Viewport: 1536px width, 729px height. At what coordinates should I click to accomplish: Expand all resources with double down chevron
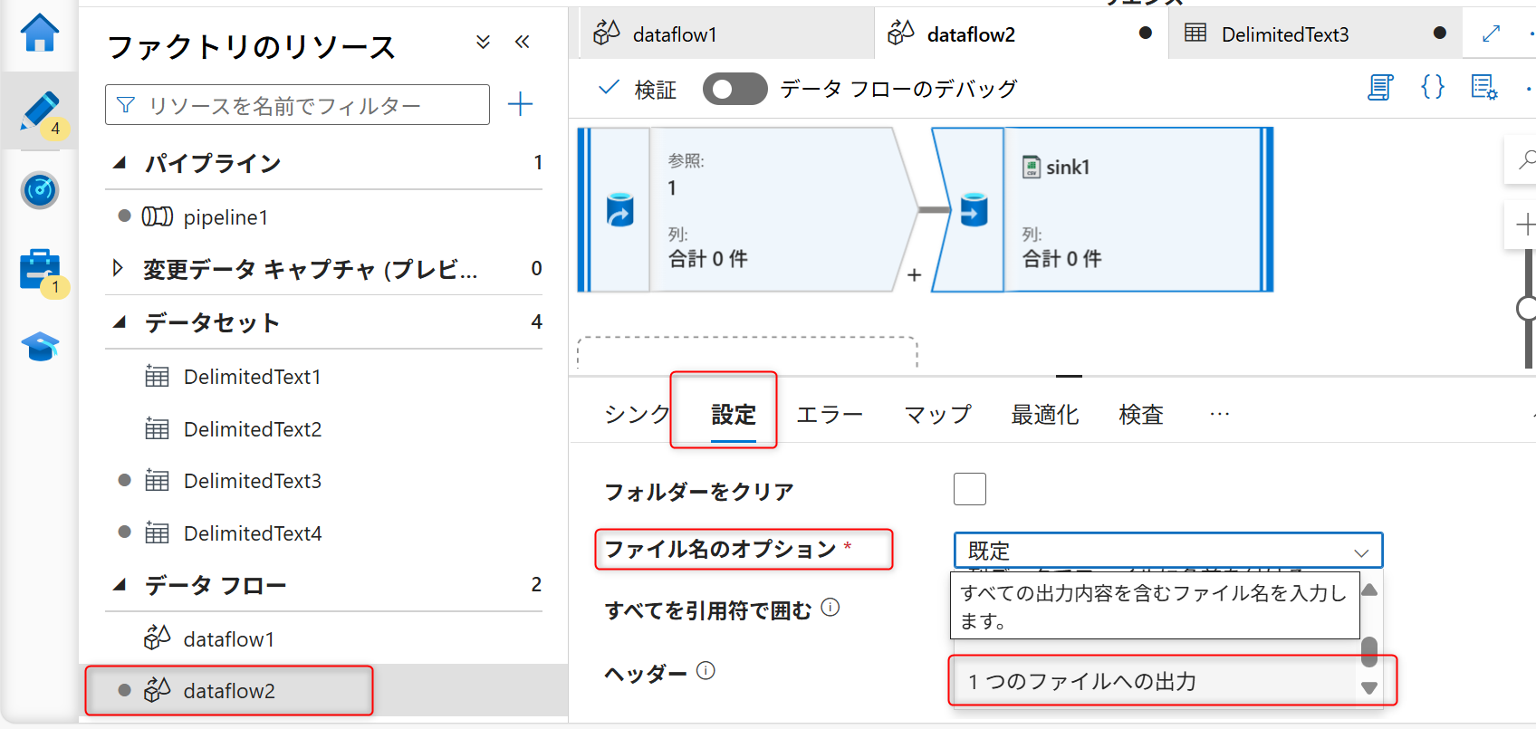(484, 42)
